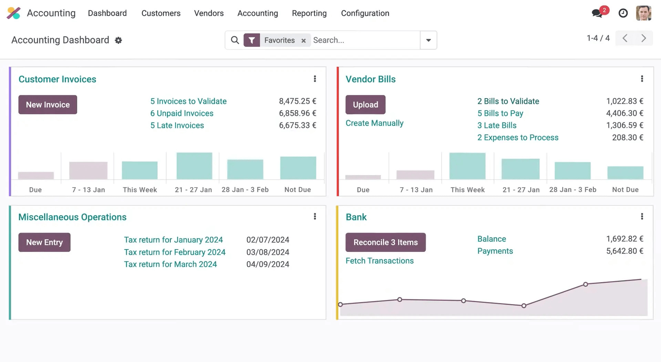Remove the Favorites filter
Viewport: 661px width, 362px height.
[303, 40]
